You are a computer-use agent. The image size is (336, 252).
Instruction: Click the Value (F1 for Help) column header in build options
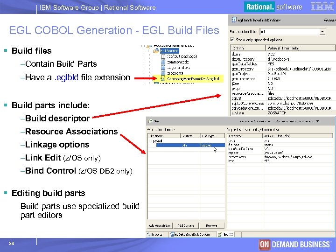click(301, 48)
